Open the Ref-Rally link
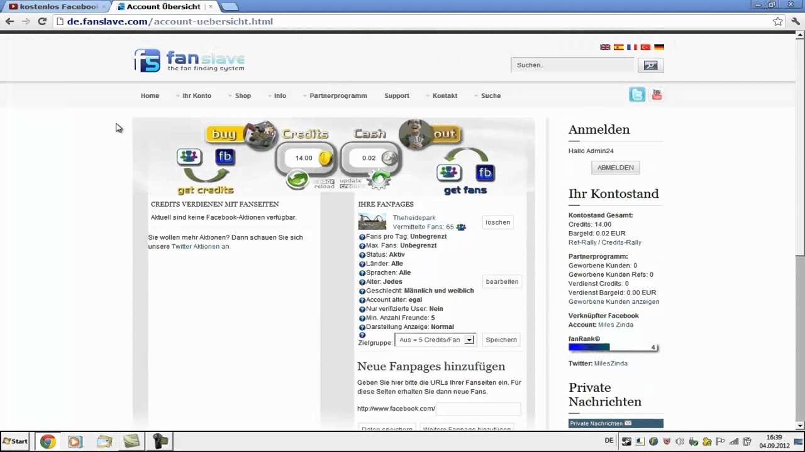 pos(582,242)
